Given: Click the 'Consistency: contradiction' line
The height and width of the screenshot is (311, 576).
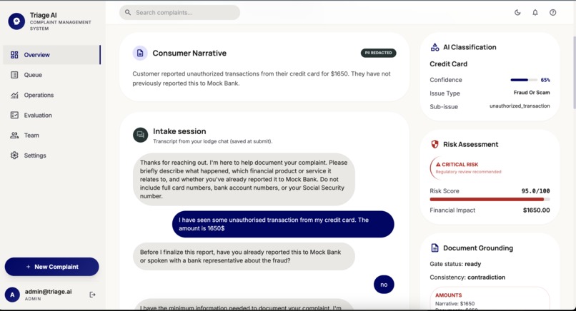Looking at the screenshot, I should [467, 277].
